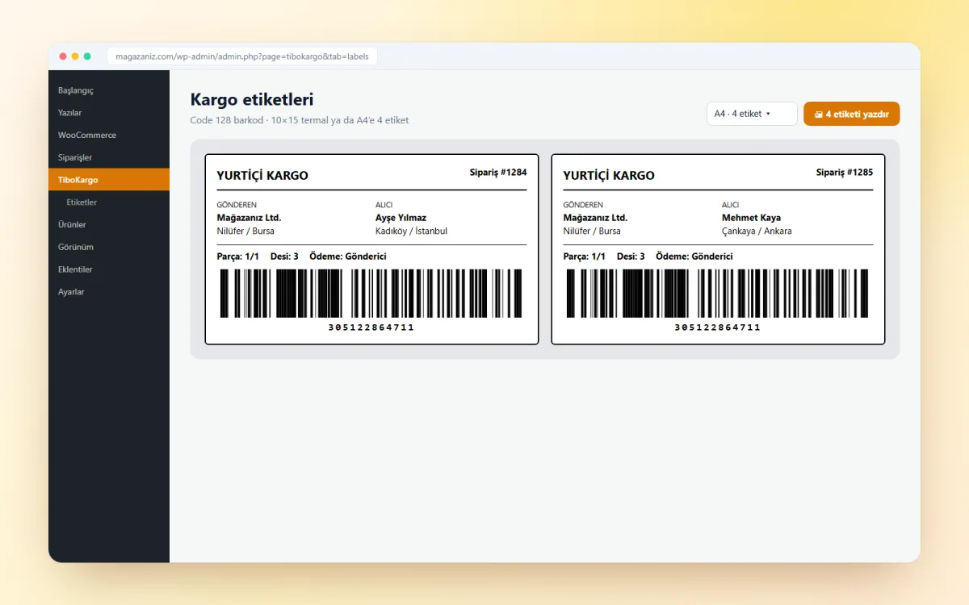Expand the "A4 · 4 etiket" dropdown
969x605 pixels.
[752, 114]
